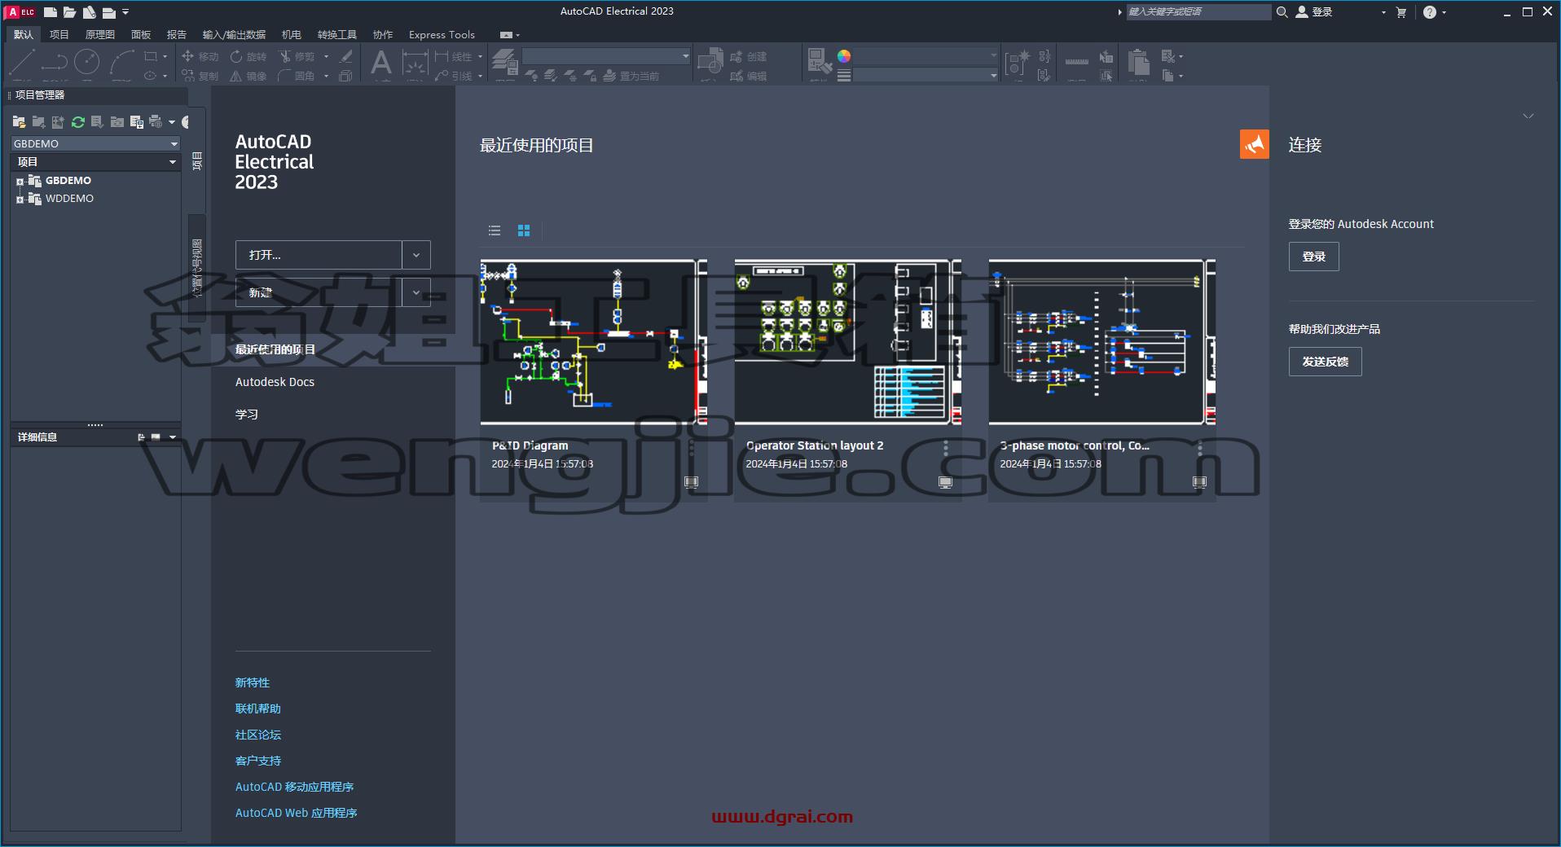Click the orange announcements megaphone icon
This screenshot has width=1561, height=847.
point(1255,144)
